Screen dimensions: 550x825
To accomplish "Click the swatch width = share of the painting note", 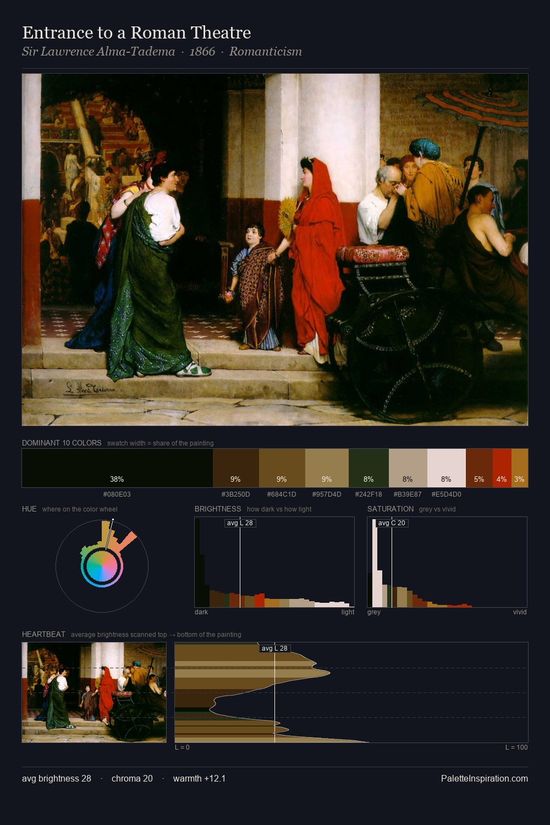I will click(x=161, y=443).
